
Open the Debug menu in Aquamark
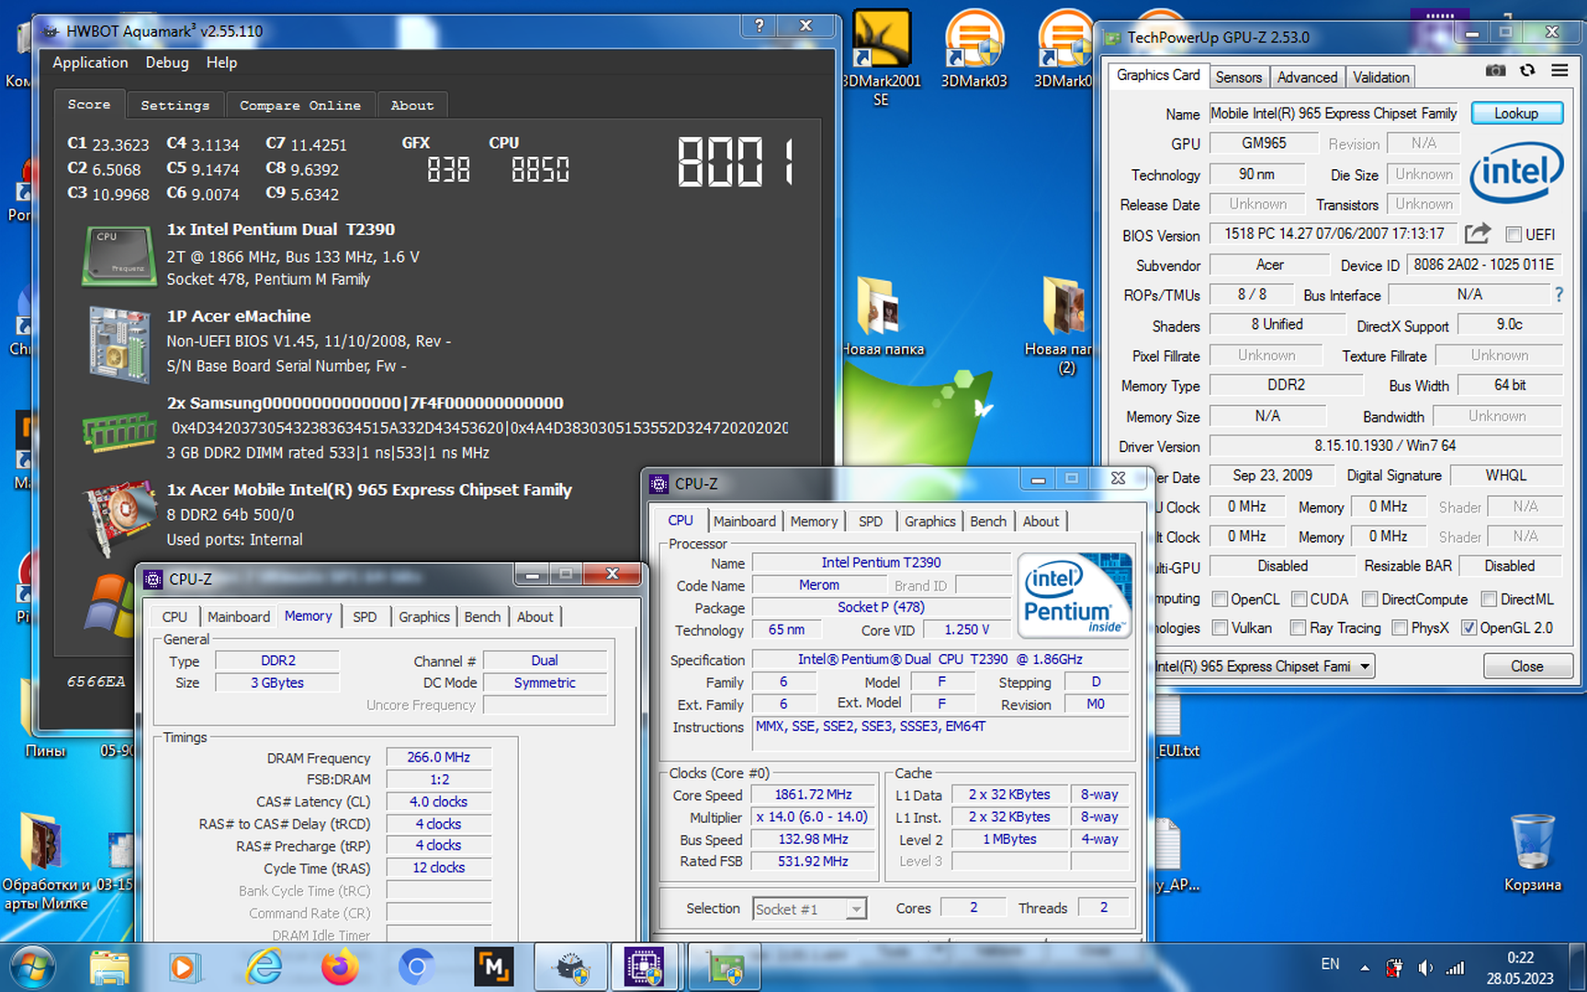167,62
